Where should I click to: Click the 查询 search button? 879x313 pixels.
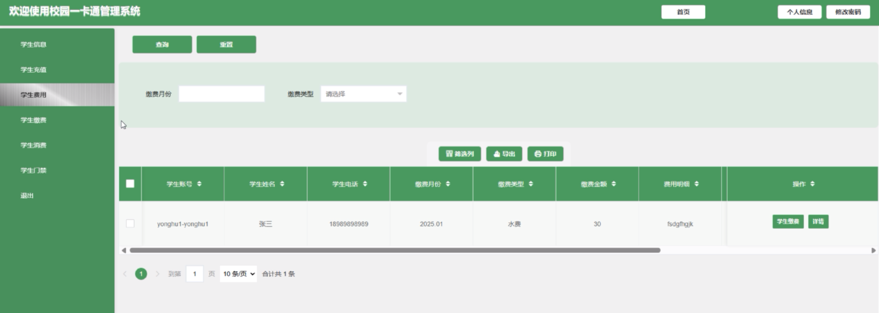coord(162,44)
